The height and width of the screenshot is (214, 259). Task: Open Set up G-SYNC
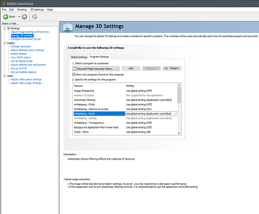[x=19, y=68]
